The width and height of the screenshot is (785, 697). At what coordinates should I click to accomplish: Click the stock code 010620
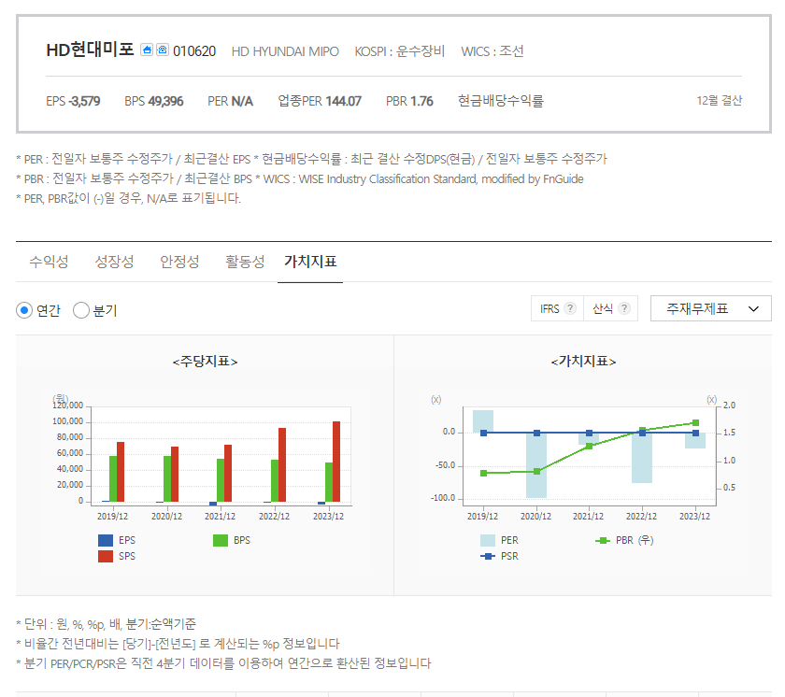(194, 51)
